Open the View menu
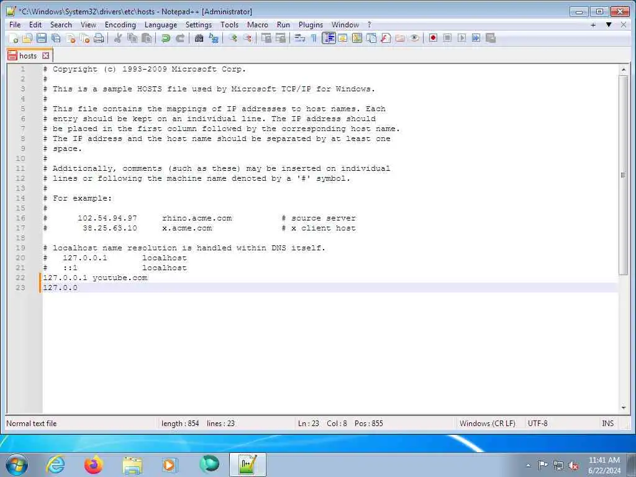This screenshot has width=636, height=477. pos(88,25)
